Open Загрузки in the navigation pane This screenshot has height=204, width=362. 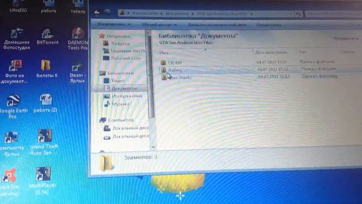[x=117, y=44]
